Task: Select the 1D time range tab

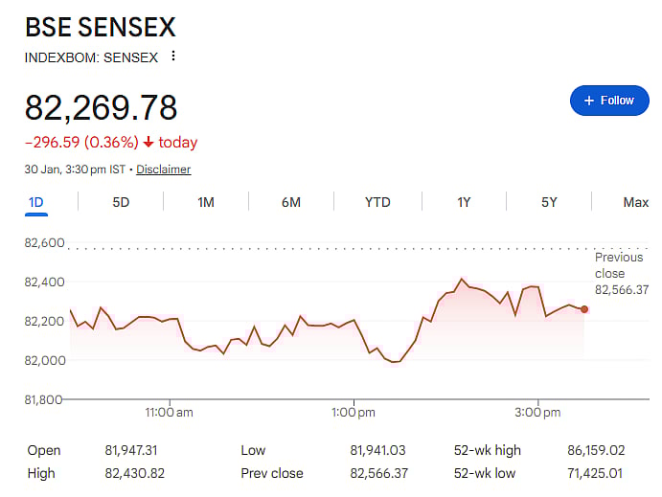Action: [36, 202]
